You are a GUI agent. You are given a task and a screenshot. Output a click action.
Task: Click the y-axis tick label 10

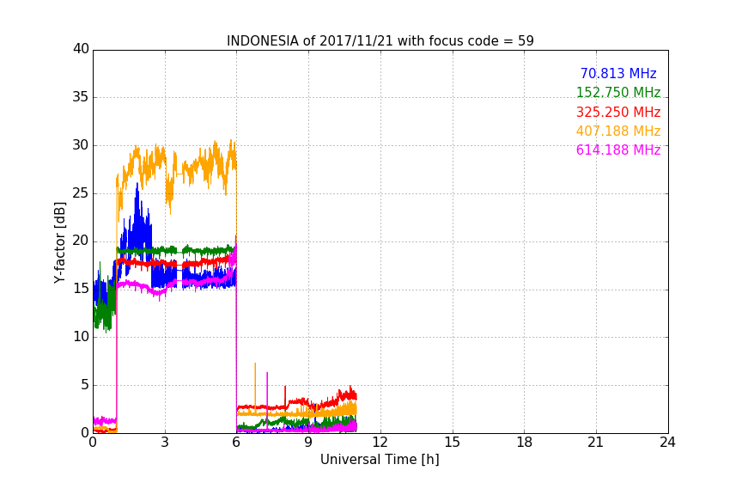pos(81,337)
